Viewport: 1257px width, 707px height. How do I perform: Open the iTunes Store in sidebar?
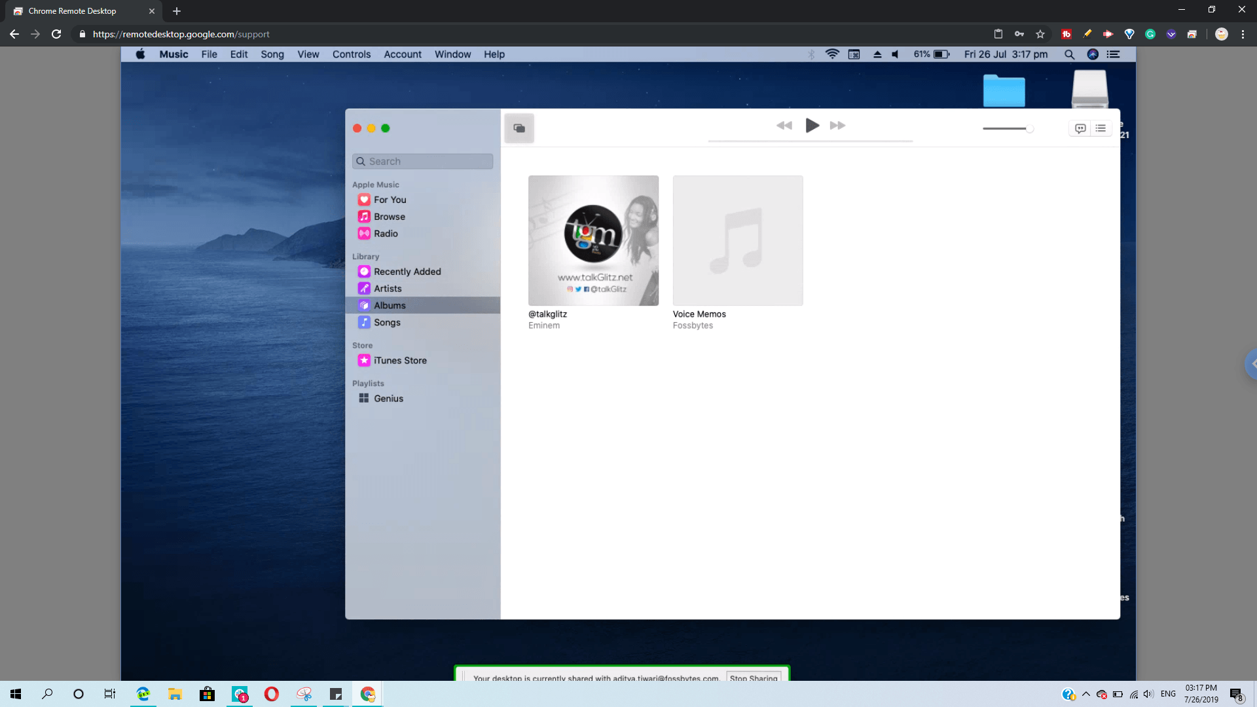coord(400,360)
